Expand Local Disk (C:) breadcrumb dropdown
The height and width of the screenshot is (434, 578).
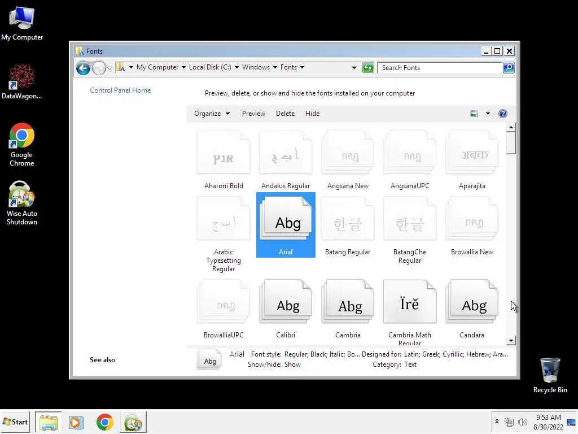point(237,67)
